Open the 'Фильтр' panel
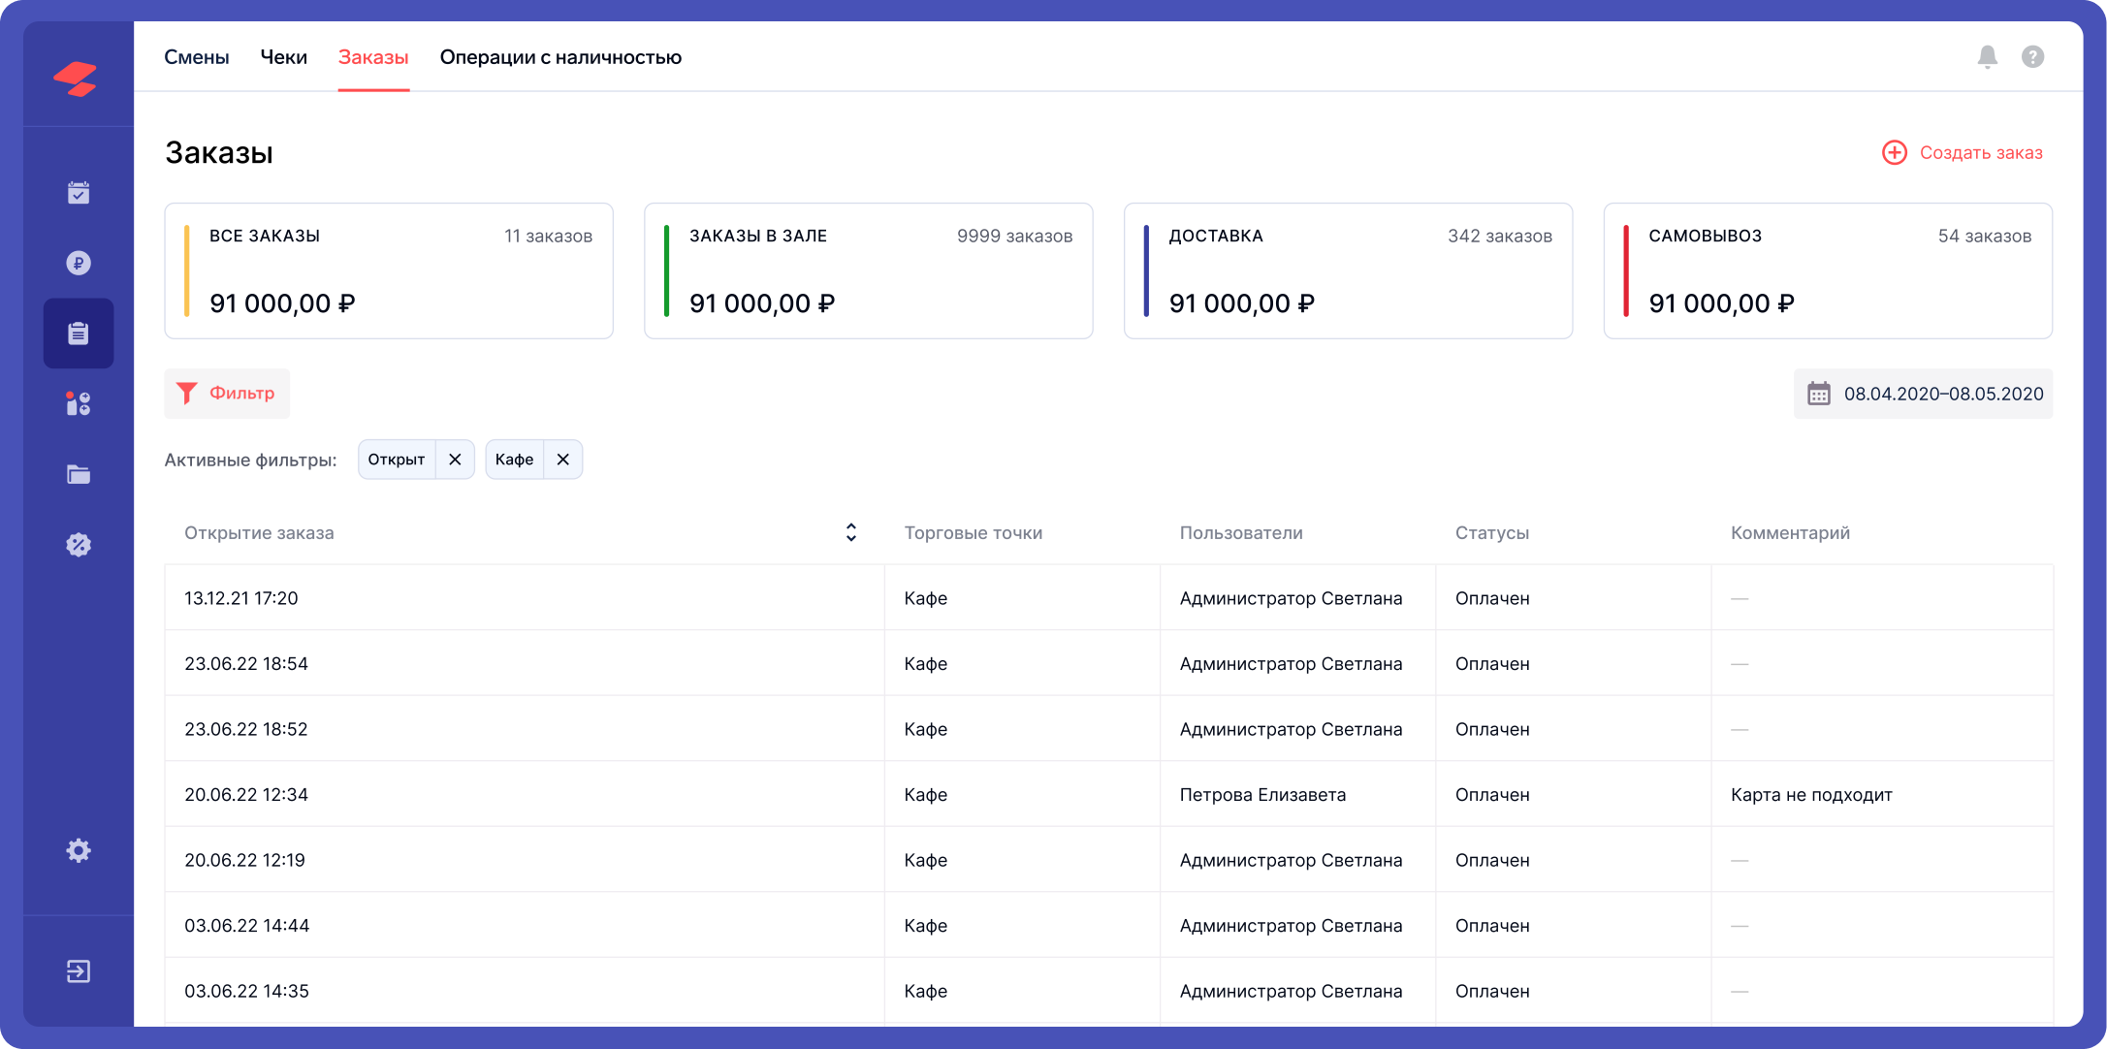The height and width of the screenshot is (1049, 2107). click(x=227, y=394)
